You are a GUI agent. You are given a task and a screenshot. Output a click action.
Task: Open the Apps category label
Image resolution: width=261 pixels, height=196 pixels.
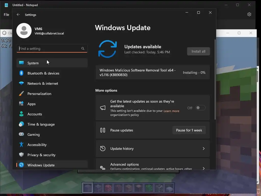click(31, 104)
